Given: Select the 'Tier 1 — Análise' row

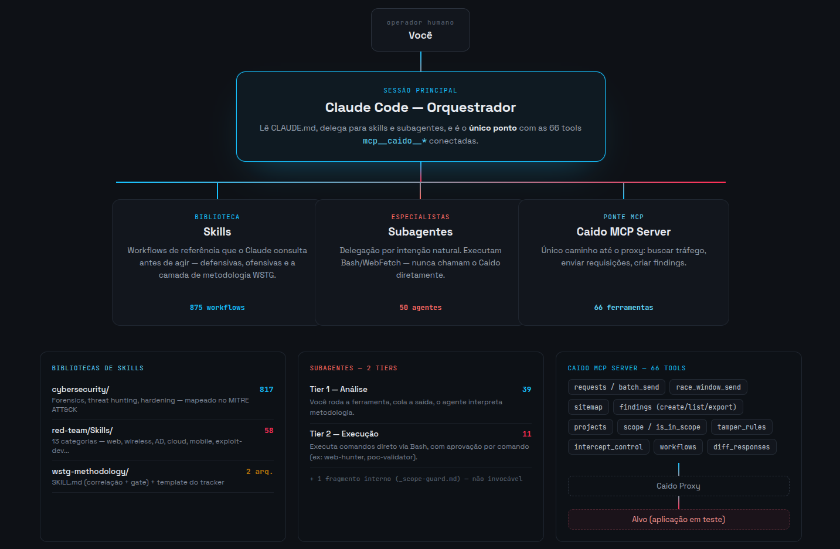Looking at the screenshot, I should 421,401.
